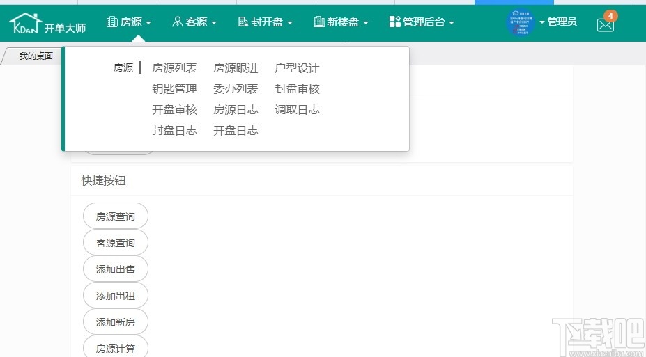Click the 客源查询 shortcut button
Image resolution: width=646 pixels, height=357 pixels.
pyautogui.click(x=116, y=242)
